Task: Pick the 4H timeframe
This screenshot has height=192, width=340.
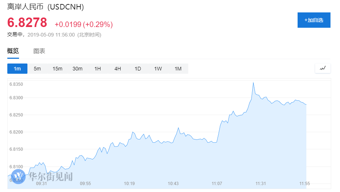Action: [117, 69]
